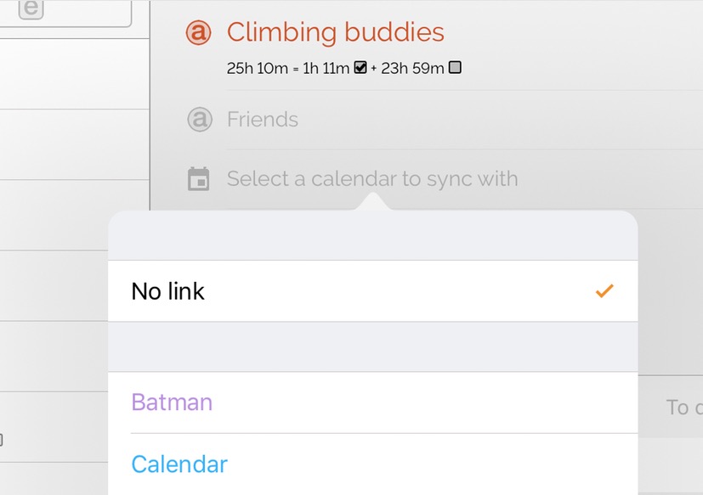The width and height of the screenshot is (703, 495).
Task: Tick the partial checkbox at the left edge
Action: [2, 440]
